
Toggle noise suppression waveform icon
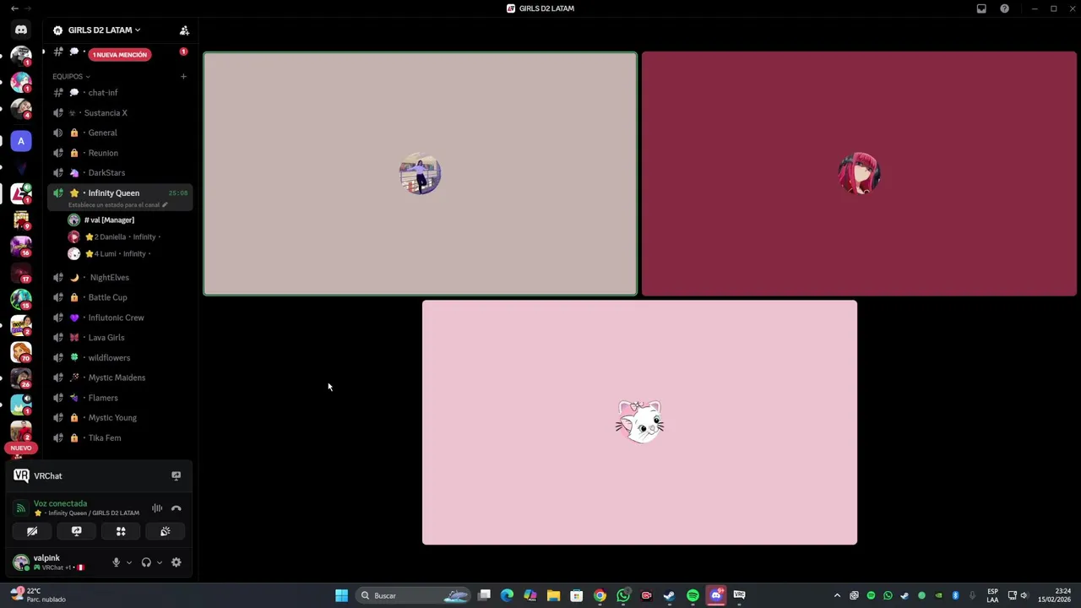pyautogui.click(x=157, y=508)
